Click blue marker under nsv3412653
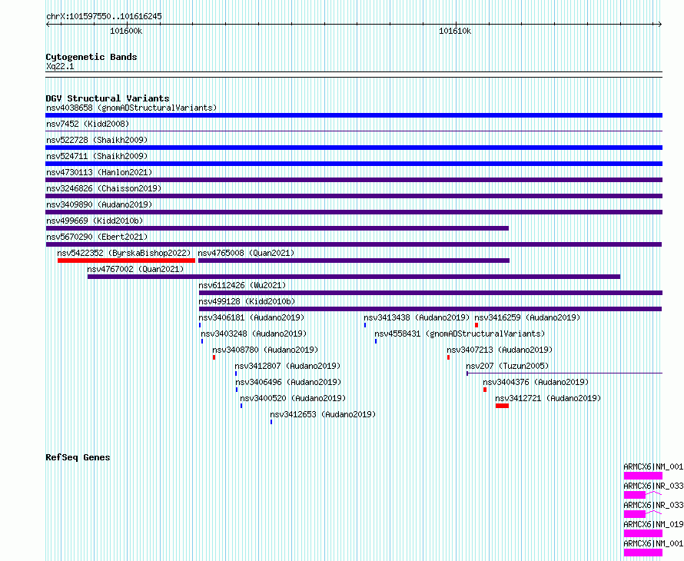 pyautogui.click(x=271, y=422)
